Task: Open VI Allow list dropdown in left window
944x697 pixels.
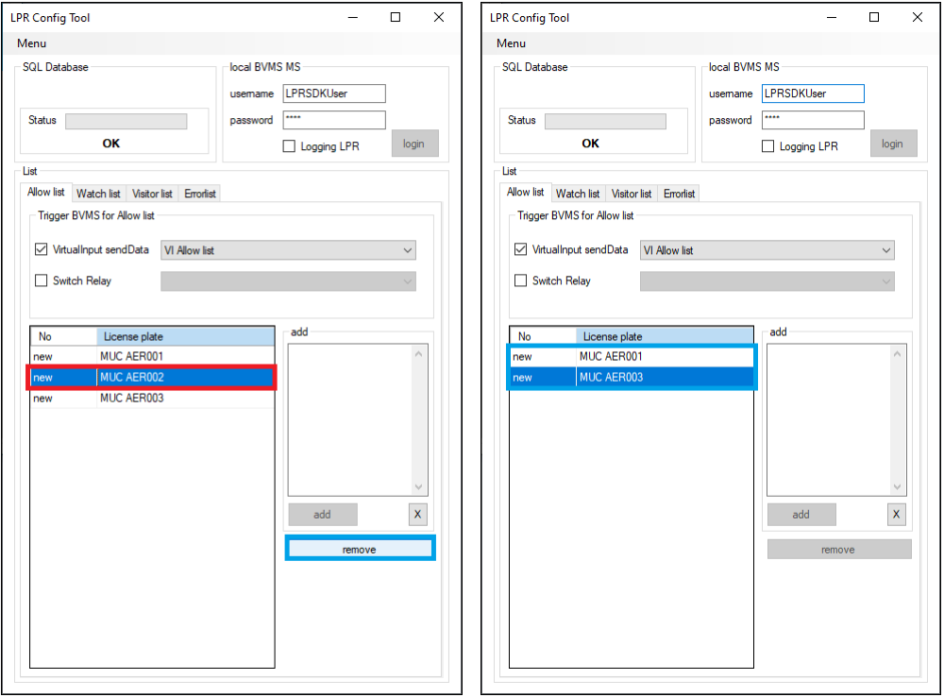Action: click(288, 250)
